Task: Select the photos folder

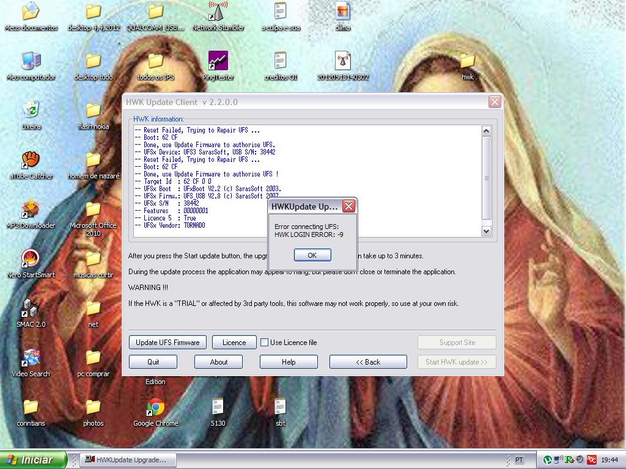Action: click(94, 412)
